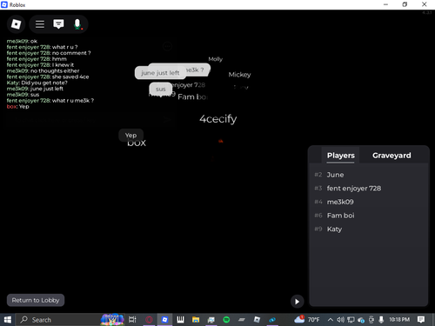The width and height of the screenshot is (435, 326).
Task: Mute the voice chat microphone
Action: coord(77,24)
